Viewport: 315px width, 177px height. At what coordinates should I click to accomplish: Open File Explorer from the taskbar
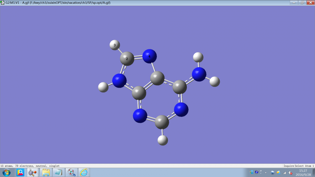46,172
